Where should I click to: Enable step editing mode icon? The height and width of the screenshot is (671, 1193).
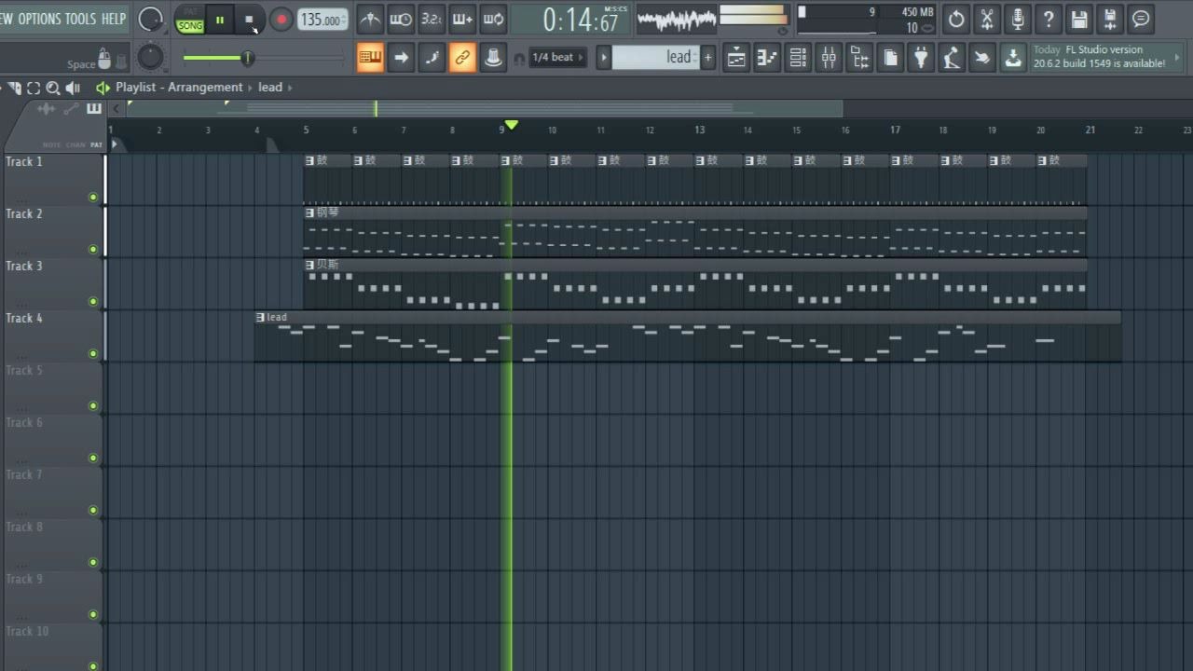(432, 58)
